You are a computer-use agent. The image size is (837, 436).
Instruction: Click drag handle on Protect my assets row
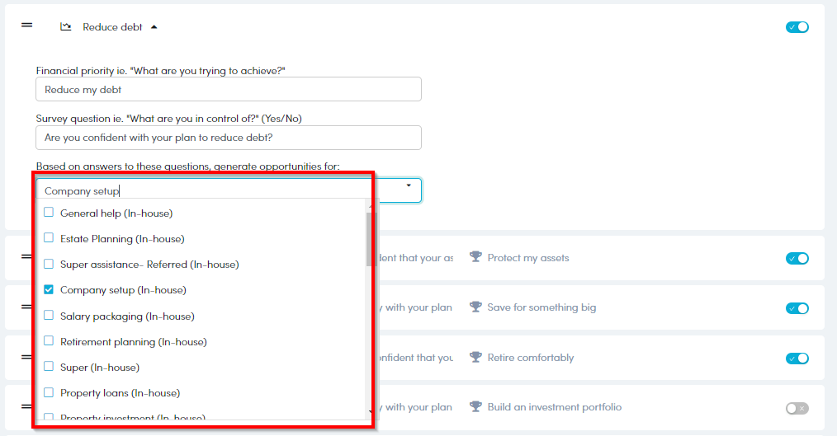26,257
